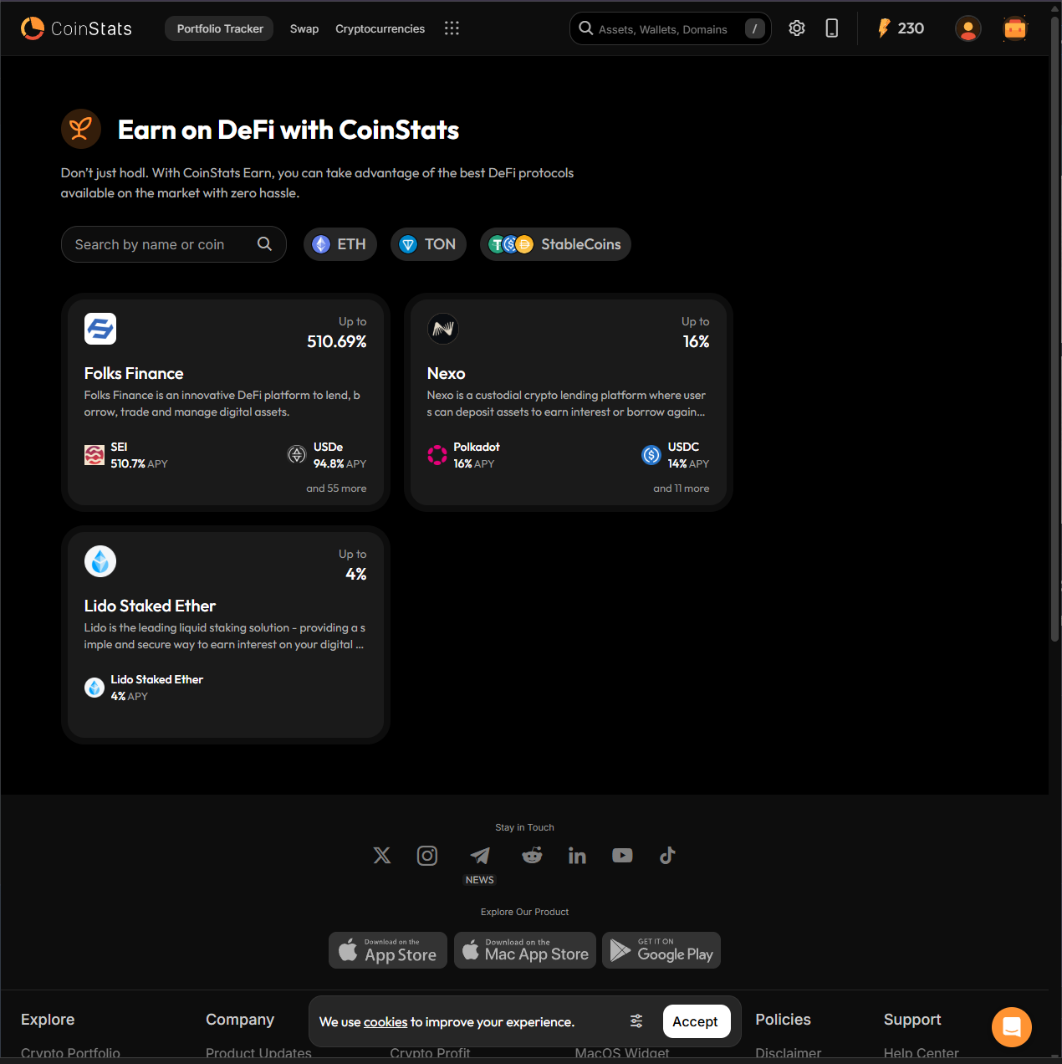Accept the cookies banner
The height and width of the screenshot is (1064, 1062).
(696, 1021)
